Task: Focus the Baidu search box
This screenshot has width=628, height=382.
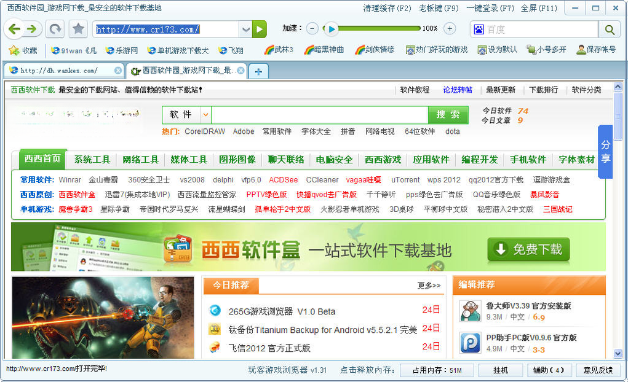Action: [541, 29]
